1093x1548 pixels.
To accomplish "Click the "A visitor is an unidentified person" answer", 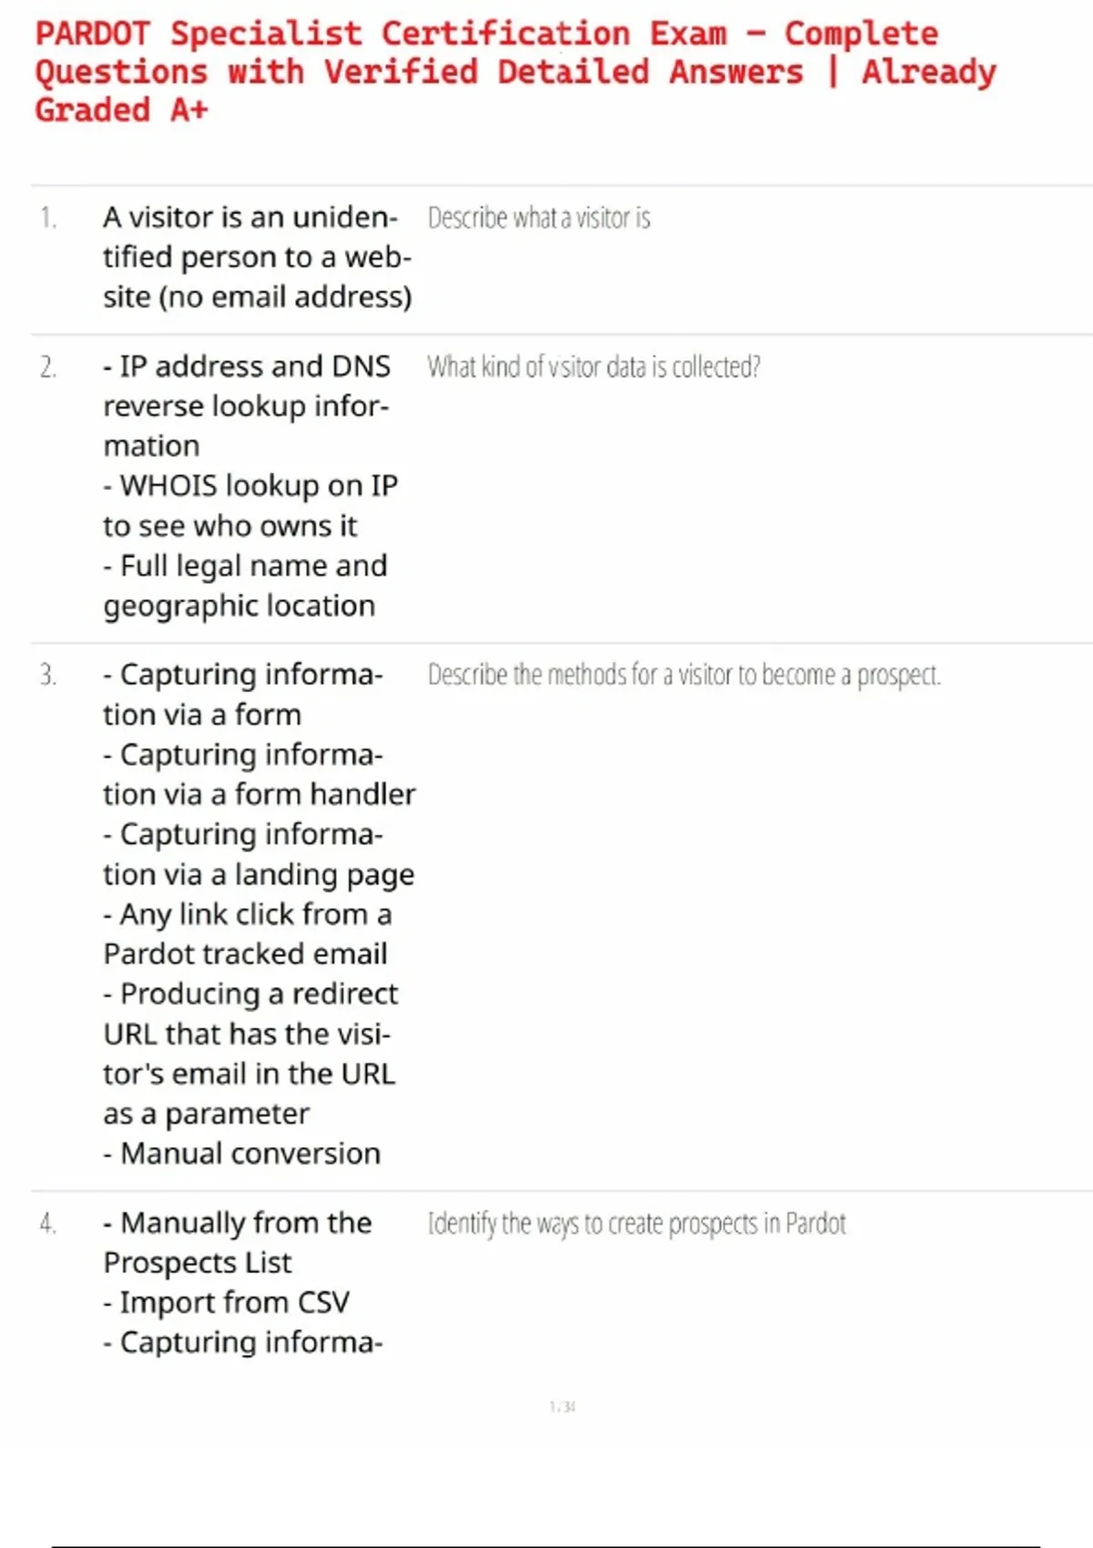I will [x=257, y=257].
